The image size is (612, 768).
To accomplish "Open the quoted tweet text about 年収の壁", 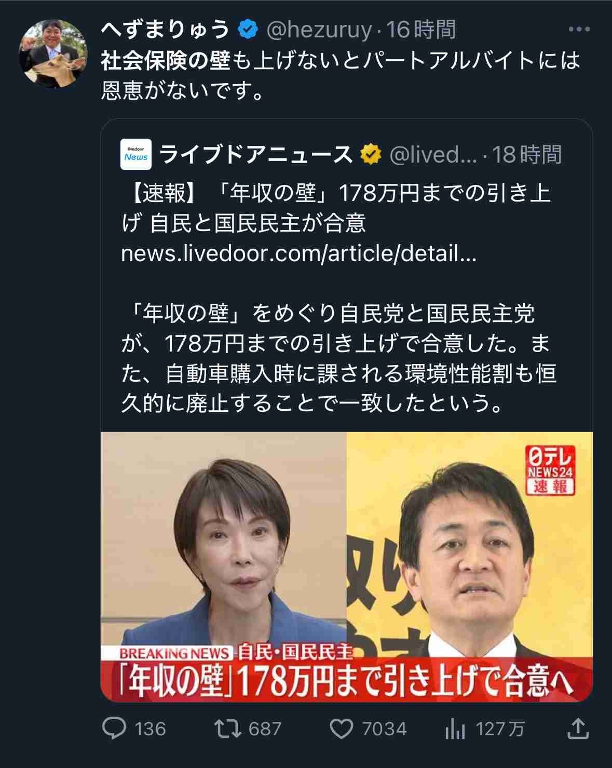I will pyautogui.click(x=338, y=358).
